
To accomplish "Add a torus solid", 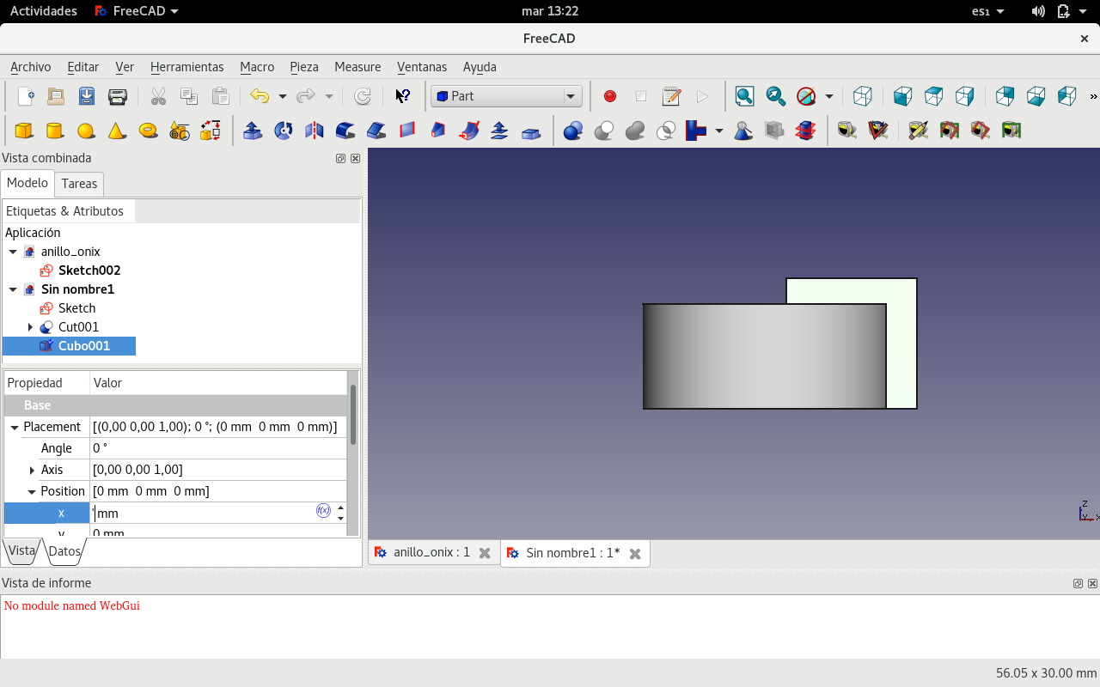I will click(x=148, y=131).
